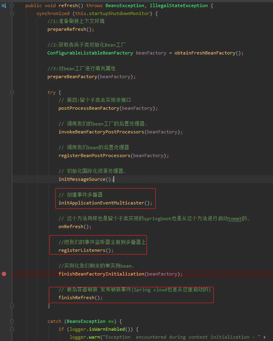The height and width of the screenshot is (341, 273).
Task: Click the beanFactory variable declaration name
Action: click(x=151, y=53)
